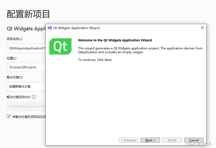Click the < Previous button

[128, 140]
